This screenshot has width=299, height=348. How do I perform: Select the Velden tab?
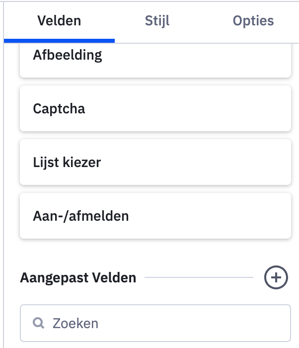click(59, 21)
